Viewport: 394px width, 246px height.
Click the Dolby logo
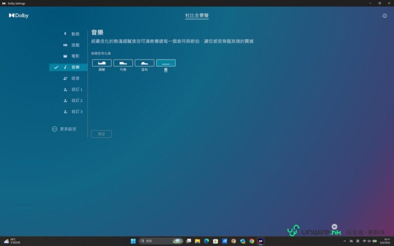(x=19, y=15)
